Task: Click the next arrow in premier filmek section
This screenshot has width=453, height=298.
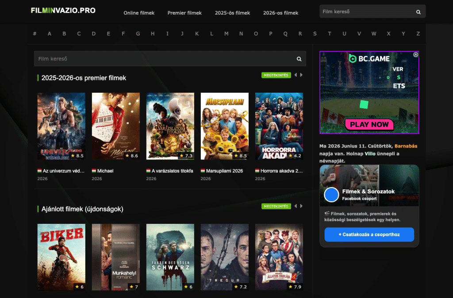Action: (301, 75)
